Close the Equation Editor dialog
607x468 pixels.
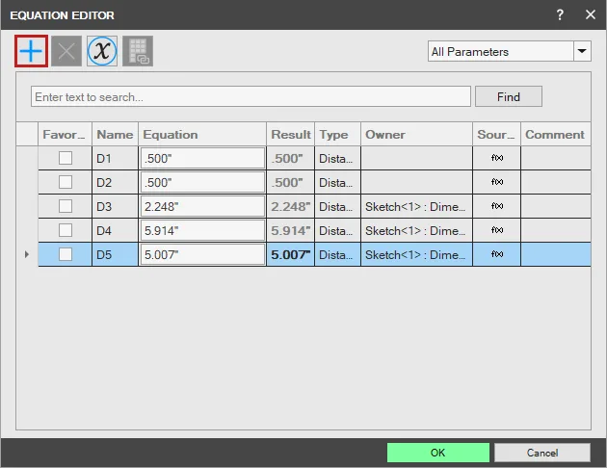coord(591,14)
